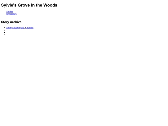Go to the Characters page link

[12, 14]
